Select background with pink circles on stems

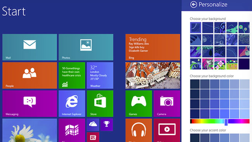click(244, 28)
